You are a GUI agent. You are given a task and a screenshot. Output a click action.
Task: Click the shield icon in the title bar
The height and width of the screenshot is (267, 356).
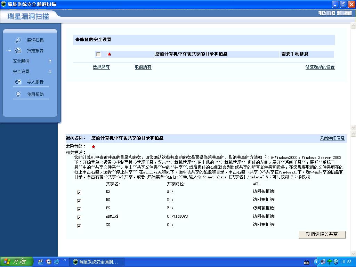coord(3,4)
